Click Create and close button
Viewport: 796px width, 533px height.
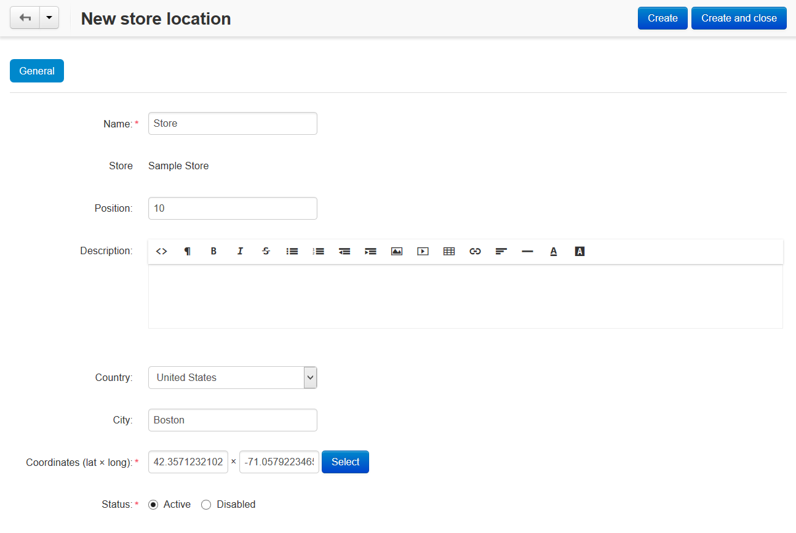pyautogui.click(x=739, y=18)
